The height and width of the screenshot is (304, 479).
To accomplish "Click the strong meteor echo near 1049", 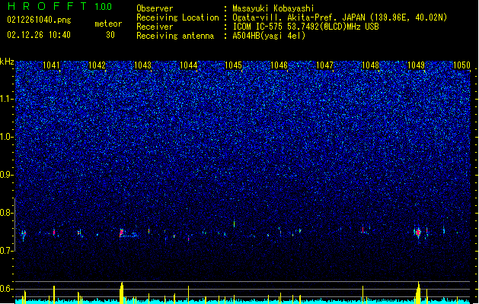I will pyautogui.click(x=418, y=233).
